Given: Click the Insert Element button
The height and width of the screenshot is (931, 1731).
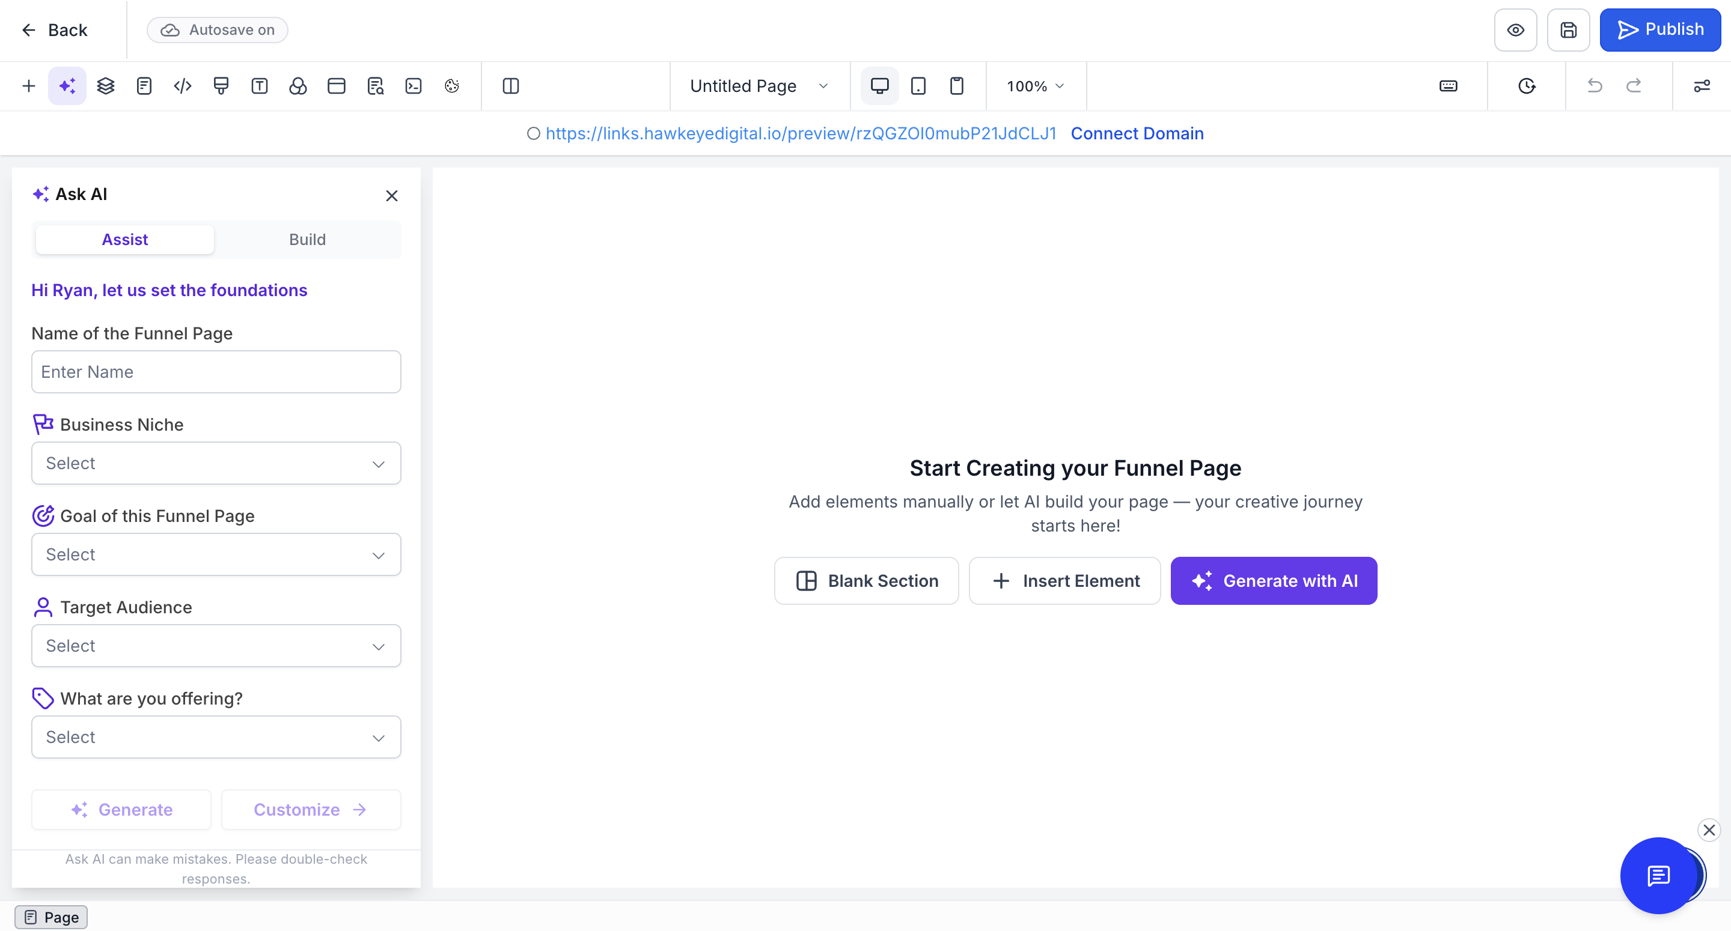Looking at the screenshot, I should pos(1065,581).
